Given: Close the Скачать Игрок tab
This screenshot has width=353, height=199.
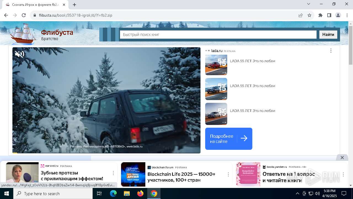Looking at the screenshot, I should 64,5.
